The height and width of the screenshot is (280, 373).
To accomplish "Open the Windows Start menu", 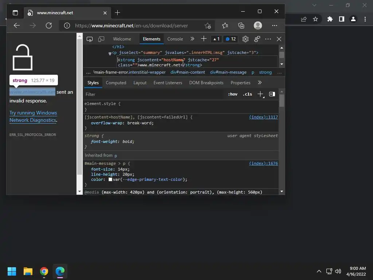I will (12, 271).
